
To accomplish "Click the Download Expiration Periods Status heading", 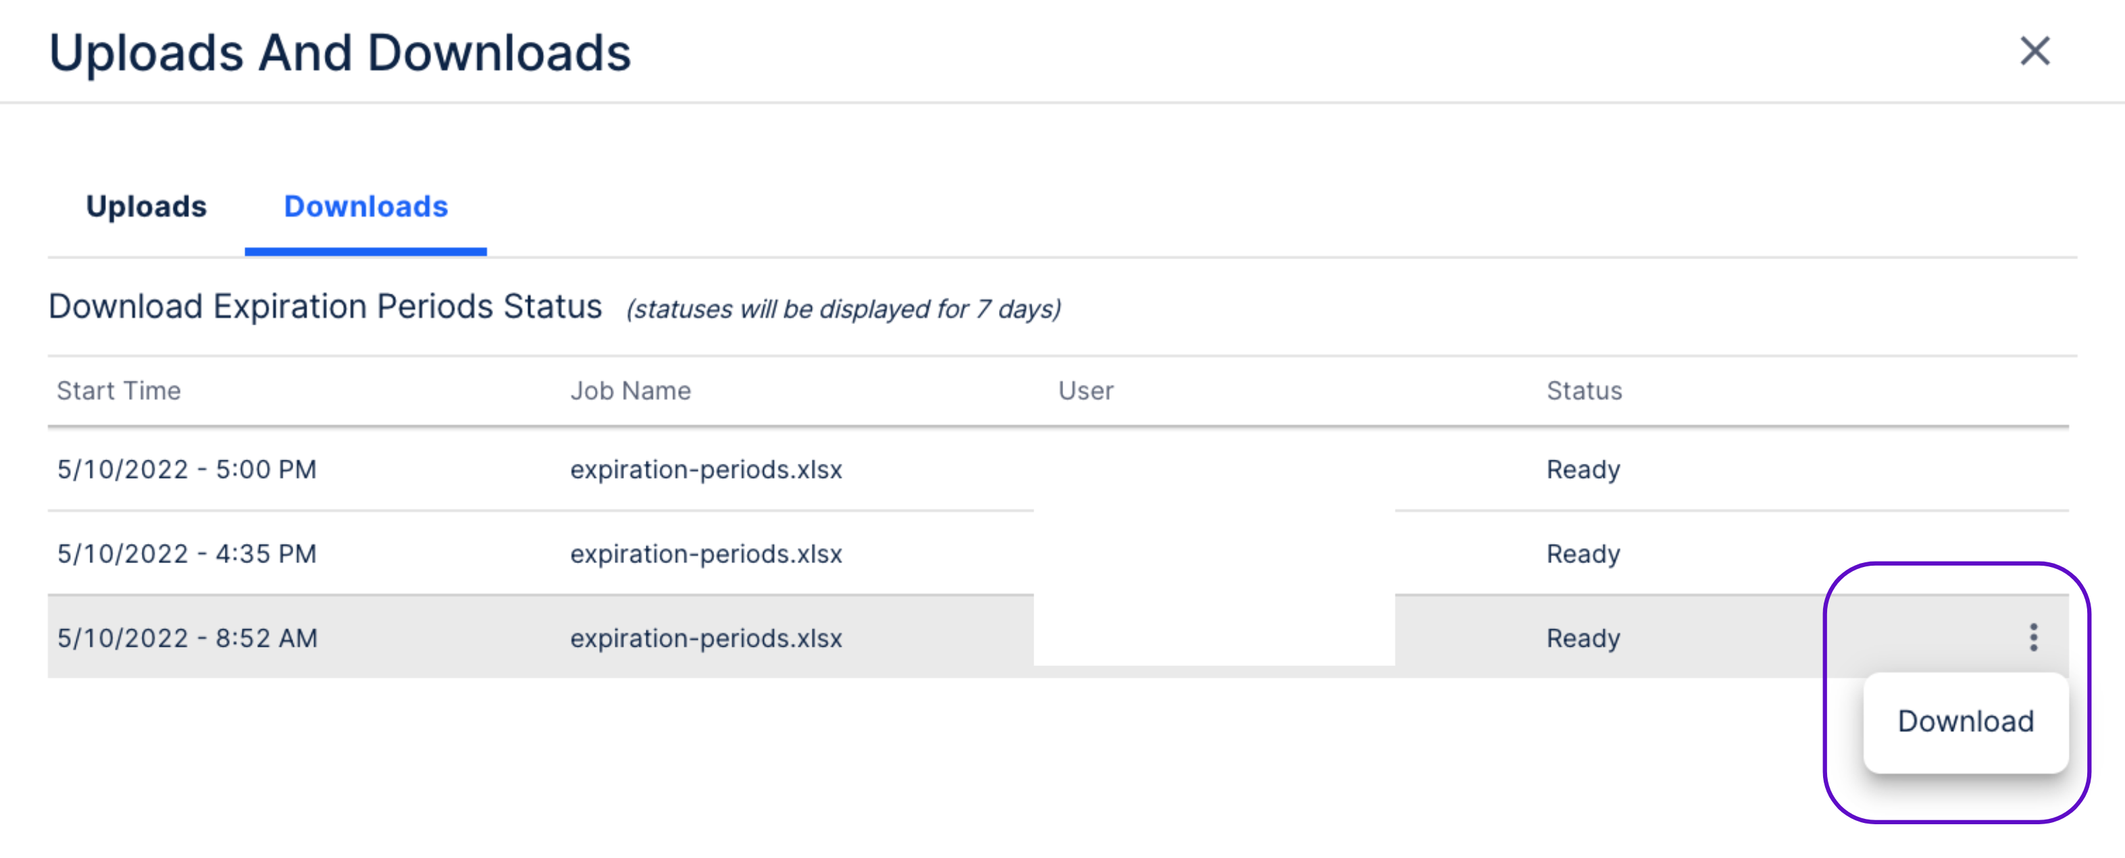I will [325, 306].
